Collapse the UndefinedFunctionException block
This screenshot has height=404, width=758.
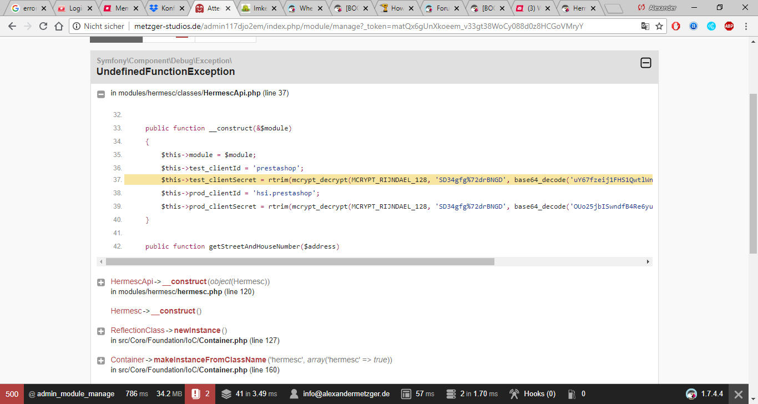pos(645,63)
